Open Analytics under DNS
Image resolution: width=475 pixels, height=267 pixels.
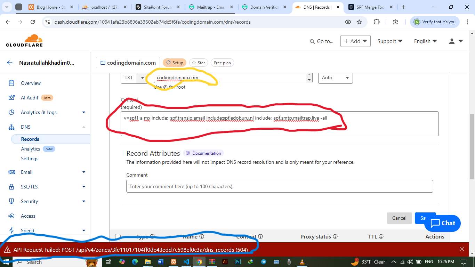31,149
